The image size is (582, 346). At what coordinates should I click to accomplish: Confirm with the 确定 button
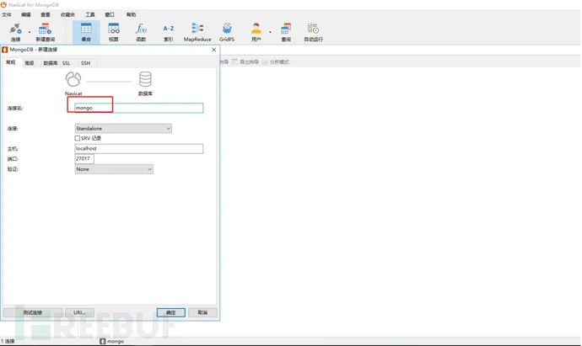tap(170, 312)
